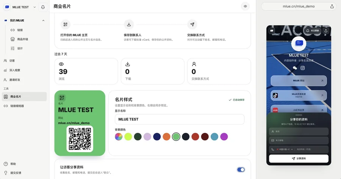The width and height of the screenshot is (341, 179).
Task: Select the dark charcoal background color
Action: point(186,137)
